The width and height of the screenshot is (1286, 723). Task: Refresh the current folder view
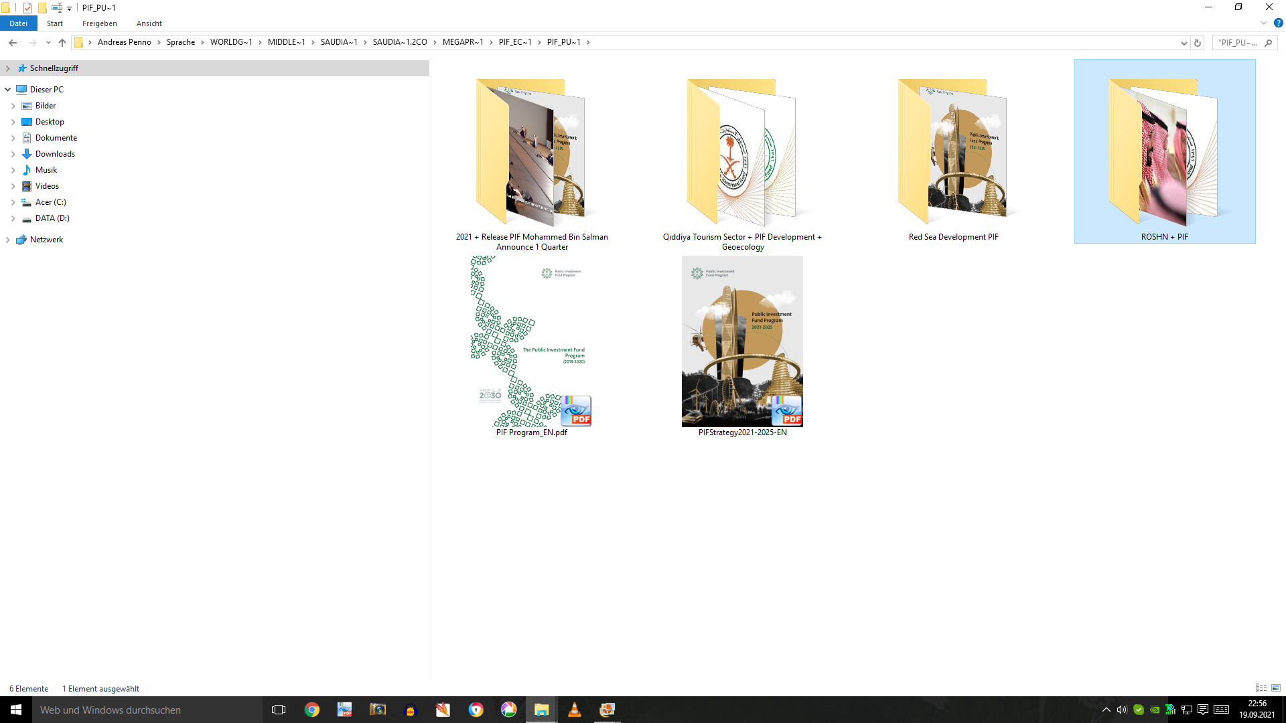[1198, 43]
